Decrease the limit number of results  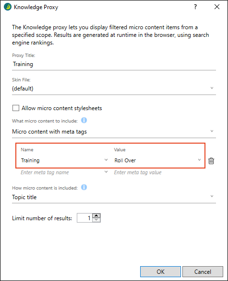coord(96,220)
